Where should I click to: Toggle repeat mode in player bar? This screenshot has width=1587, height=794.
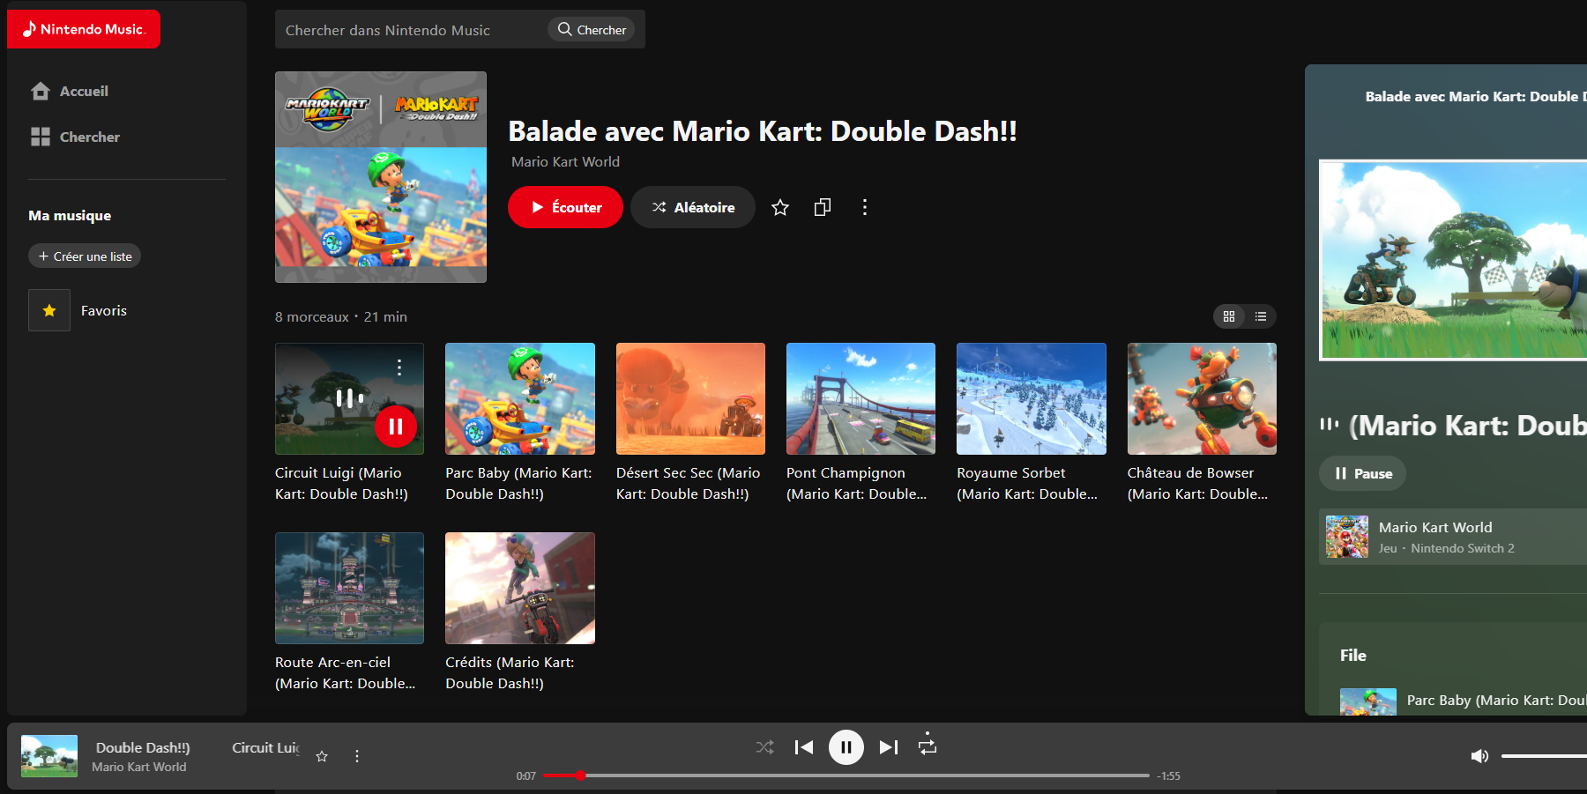[928, 746]
